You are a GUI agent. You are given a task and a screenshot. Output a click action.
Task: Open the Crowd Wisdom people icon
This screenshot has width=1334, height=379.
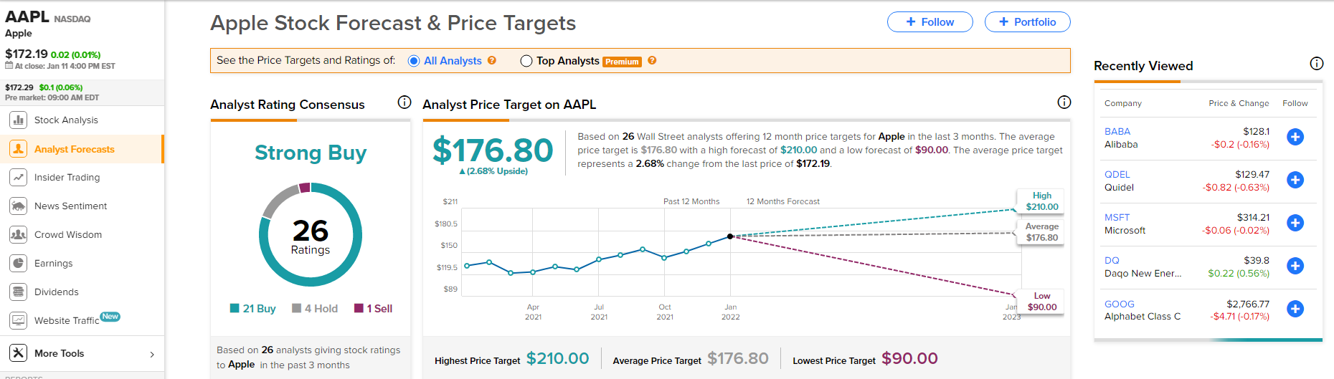(x=19, y=234)
